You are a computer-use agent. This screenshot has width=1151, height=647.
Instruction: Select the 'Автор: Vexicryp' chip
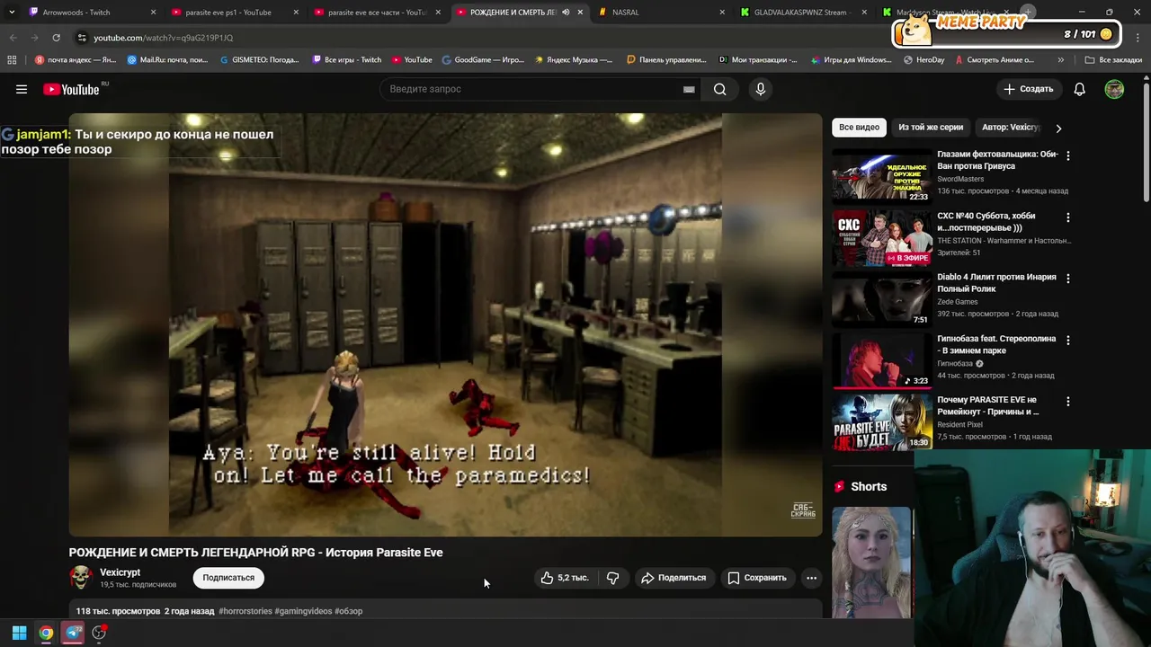pyautogui.click(x=1011, y=128)
